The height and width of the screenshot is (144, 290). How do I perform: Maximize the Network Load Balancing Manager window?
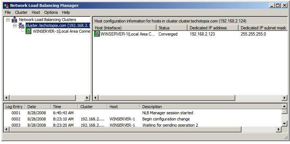pyautogui.click(x=278, y=5)
